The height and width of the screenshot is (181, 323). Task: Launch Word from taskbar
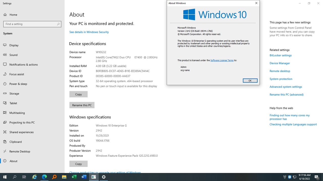point(84,177)
